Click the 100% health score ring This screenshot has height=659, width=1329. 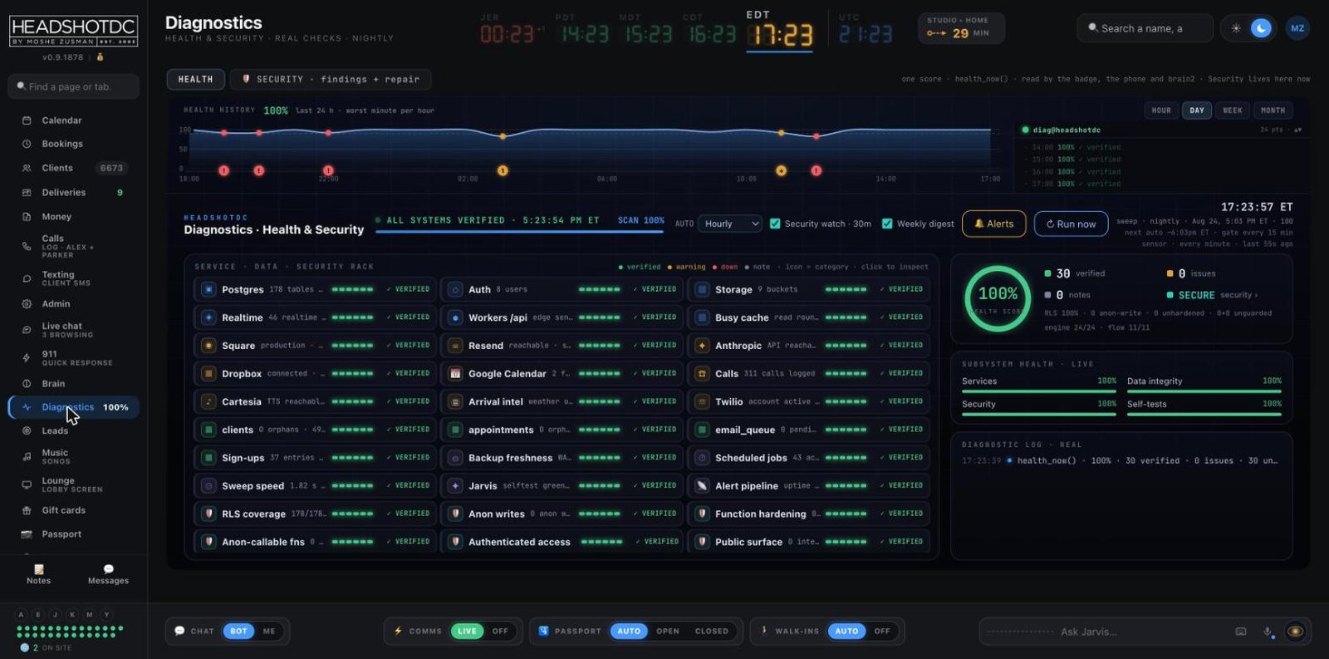998,298
